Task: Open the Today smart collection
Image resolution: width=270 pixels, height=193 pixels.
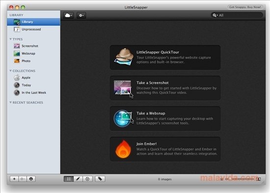Action: coord(33,85)
